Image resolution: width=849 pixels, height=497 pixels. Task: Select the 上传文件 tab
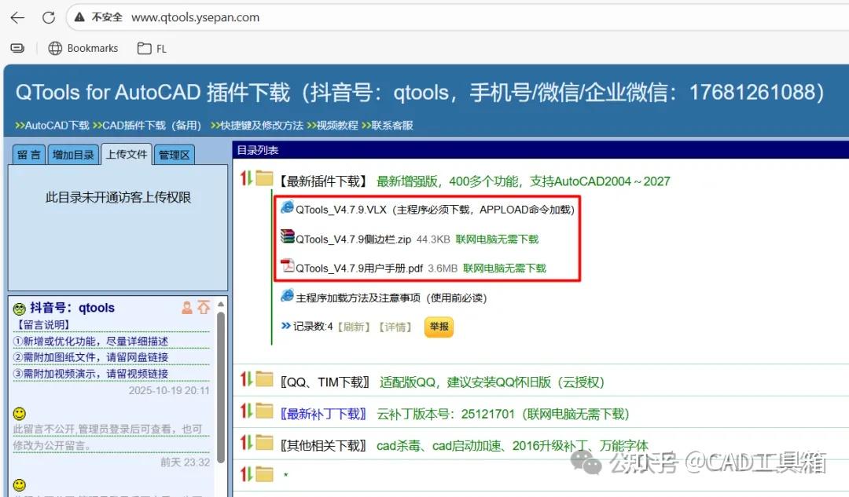(x=126, y=154)
